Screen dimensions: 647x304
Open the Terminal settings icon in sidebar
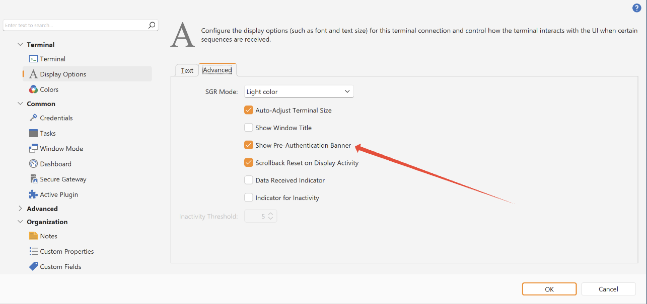(x=34, y=59)
